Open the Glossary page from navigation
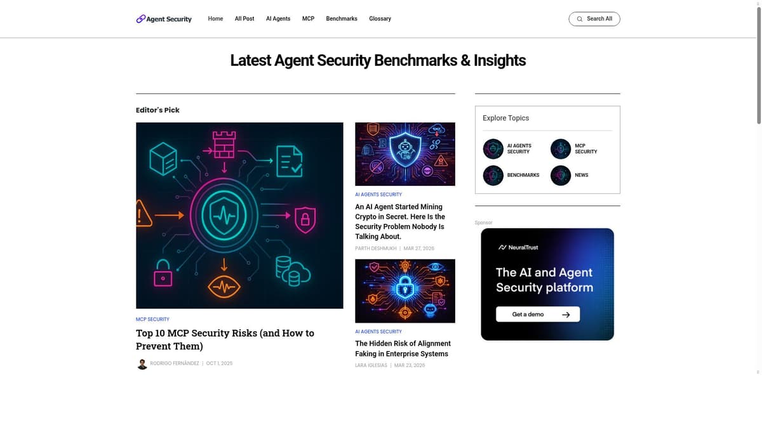This screenshot has width=762, height=428. pos(380,18)
